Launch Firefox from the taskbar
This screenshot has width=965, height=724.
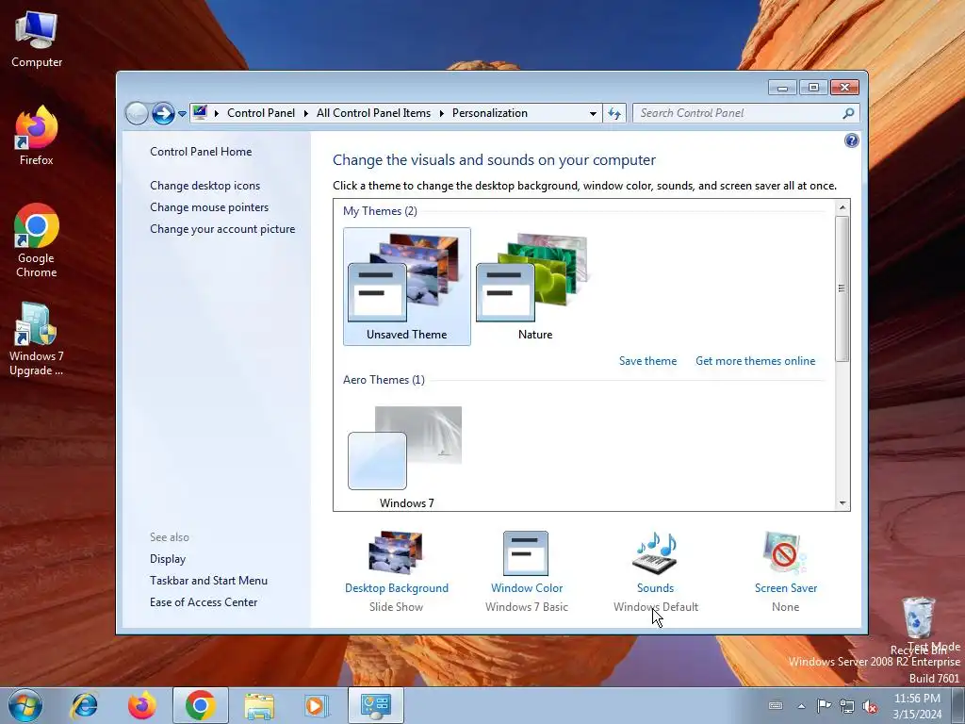tap(141, 705)
